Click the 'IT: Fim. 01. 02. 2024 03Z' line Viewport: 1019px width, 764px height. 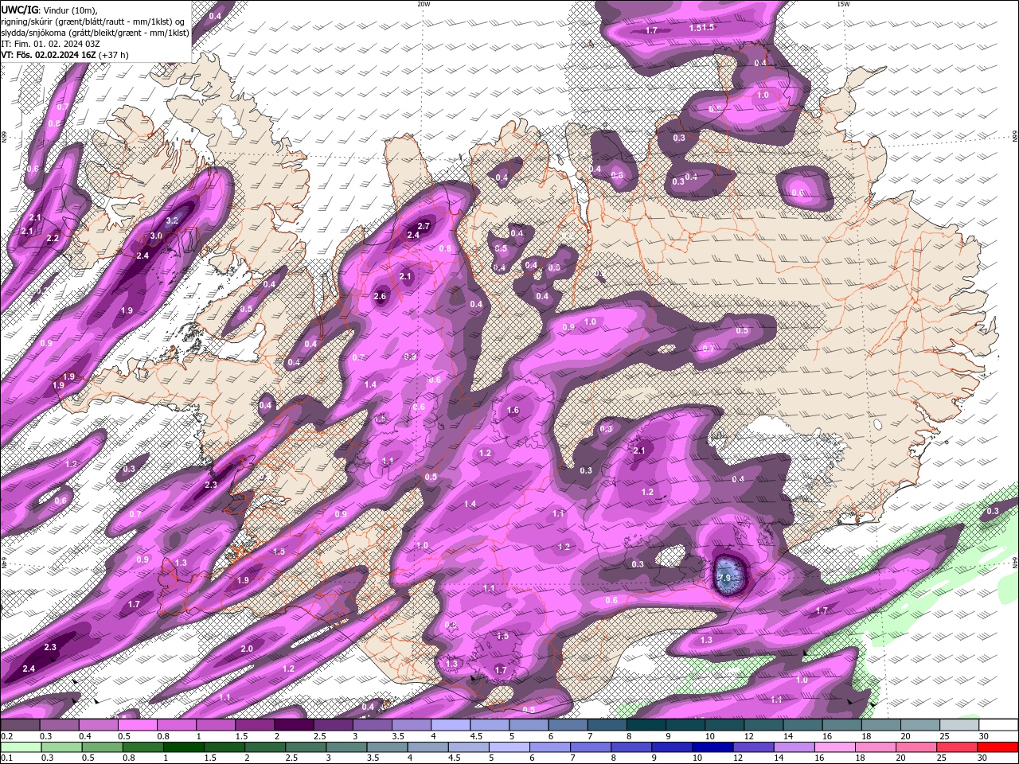50,44
